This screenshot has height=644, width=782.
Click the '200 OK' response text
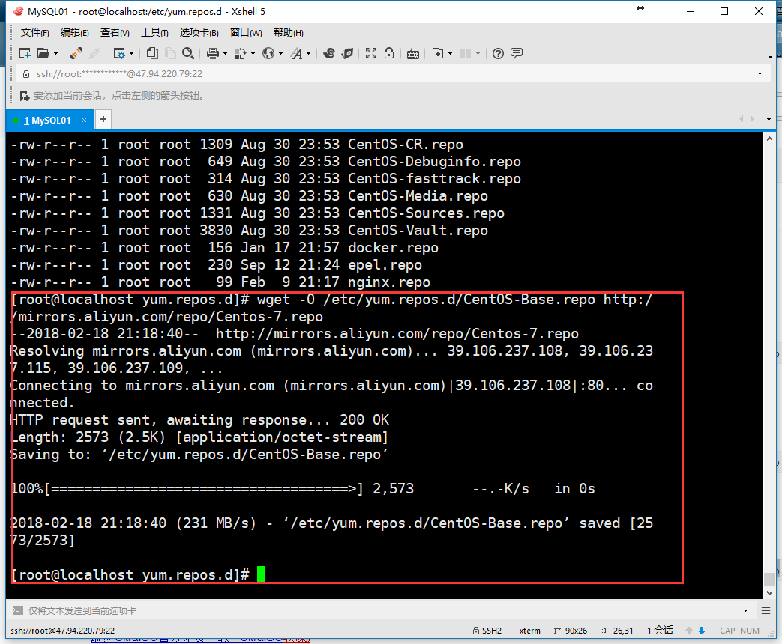[x=364, y=420]
